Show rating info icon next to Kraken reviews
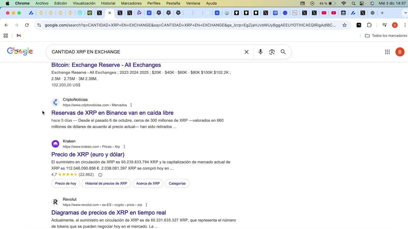The image size is (408, 229). point(100,175)
